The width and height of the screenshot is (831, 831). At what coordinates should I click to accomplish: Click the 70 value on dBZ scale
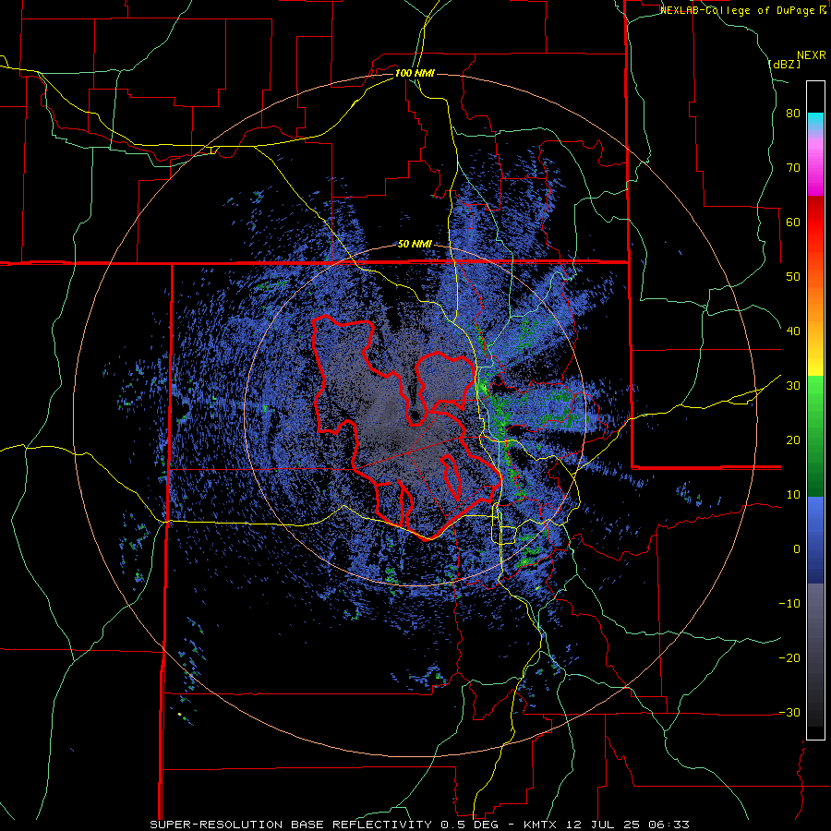[x=793, y=168]
